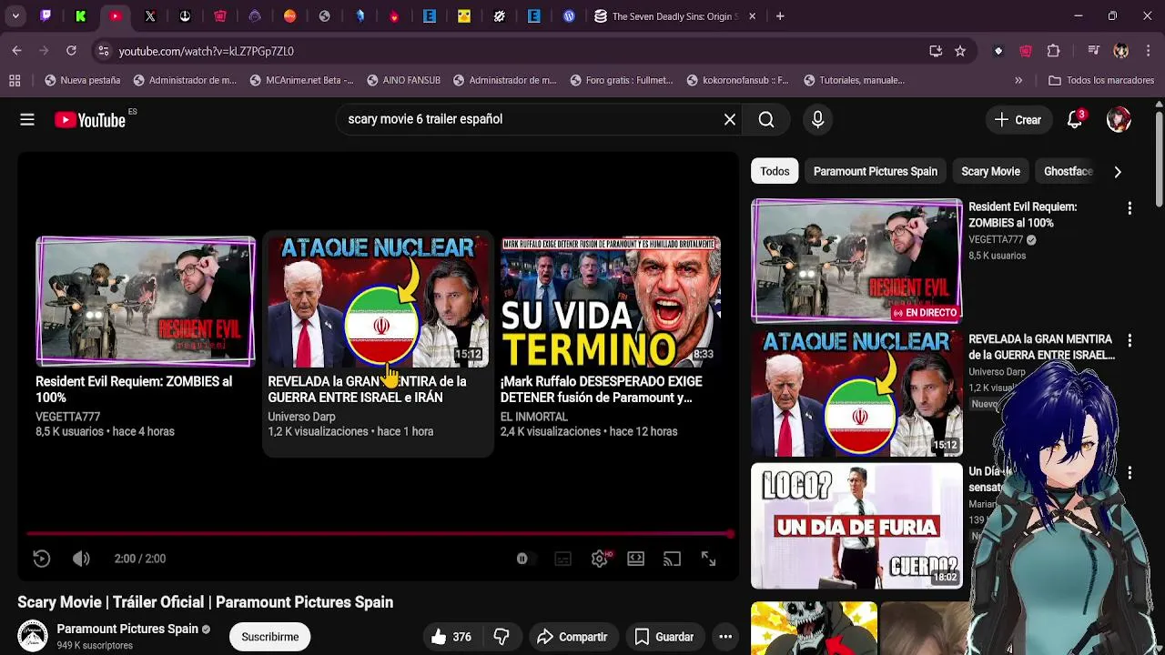The image size is (1165, 655).
Task: Open the MCAnime.net Beta bookmark
Action: pyautogui.click(x=300, y=80)
